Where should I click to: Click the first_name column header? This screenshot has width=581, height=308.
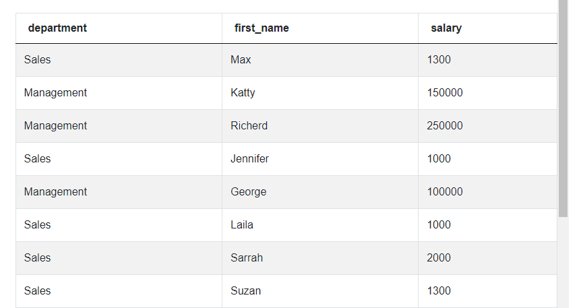click(x=262, y=28)
